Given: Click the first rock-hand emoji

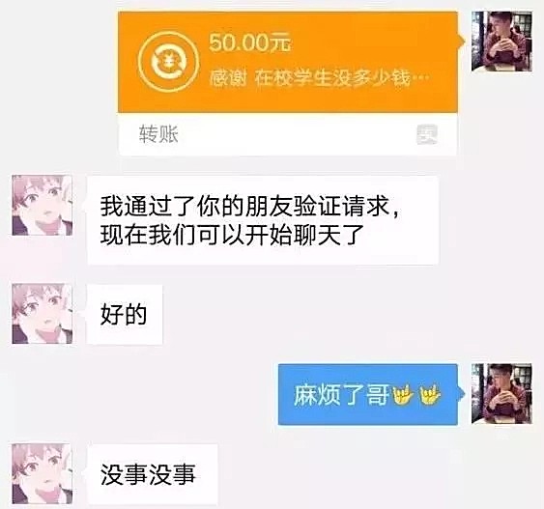Looking at the screenshot, I should point(403,395).
